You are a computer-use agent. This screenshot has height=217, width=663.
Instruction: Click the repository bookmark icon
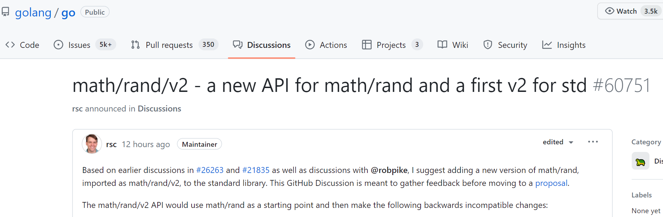(5, 11)
